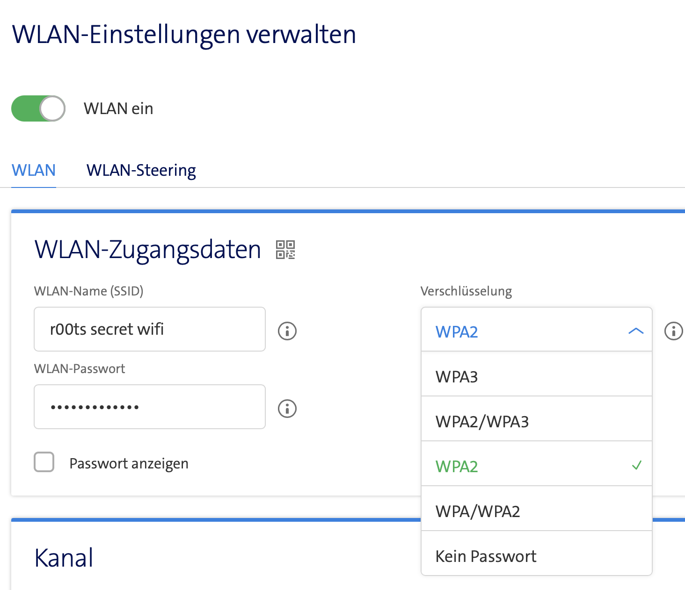Select the WLAN tab
The height and width of the screenshot is (590, 685).
coord(34,170)
